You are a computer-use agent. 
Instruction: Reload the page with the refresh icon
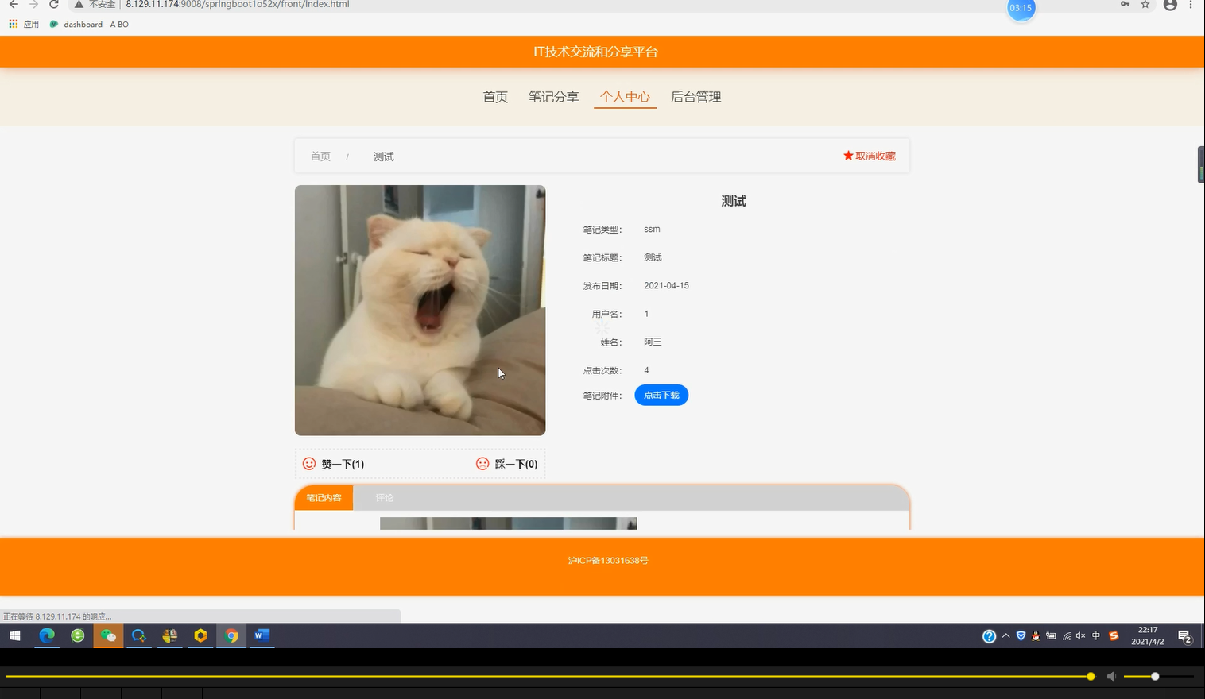tap(53, 5)
